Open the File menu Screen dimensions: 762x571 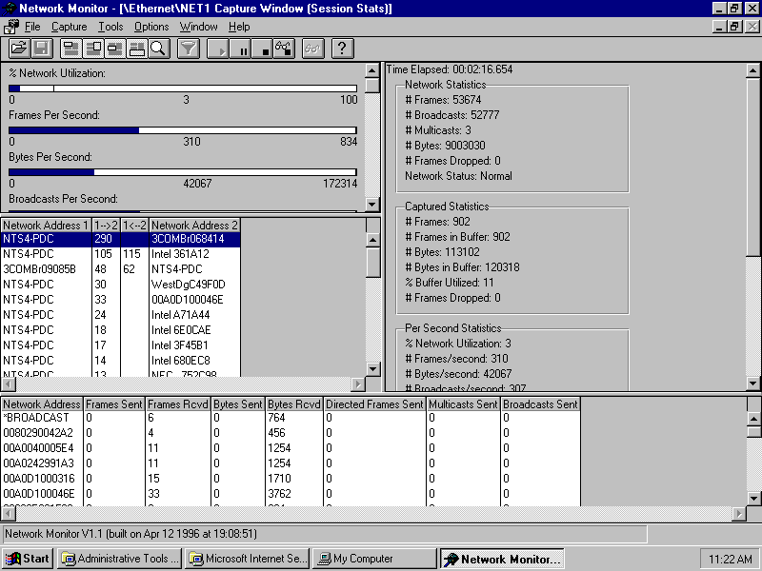pos(32,27)
